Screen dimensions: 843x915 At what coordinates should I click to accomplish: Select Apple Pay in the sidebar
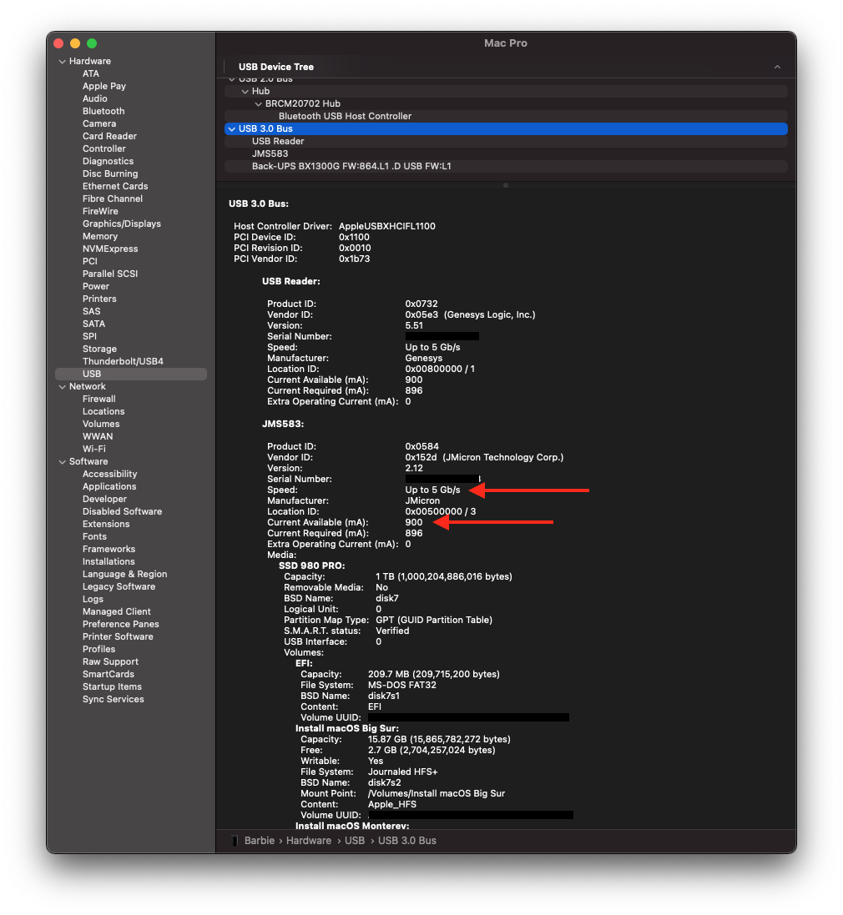(x=104, y=87)
